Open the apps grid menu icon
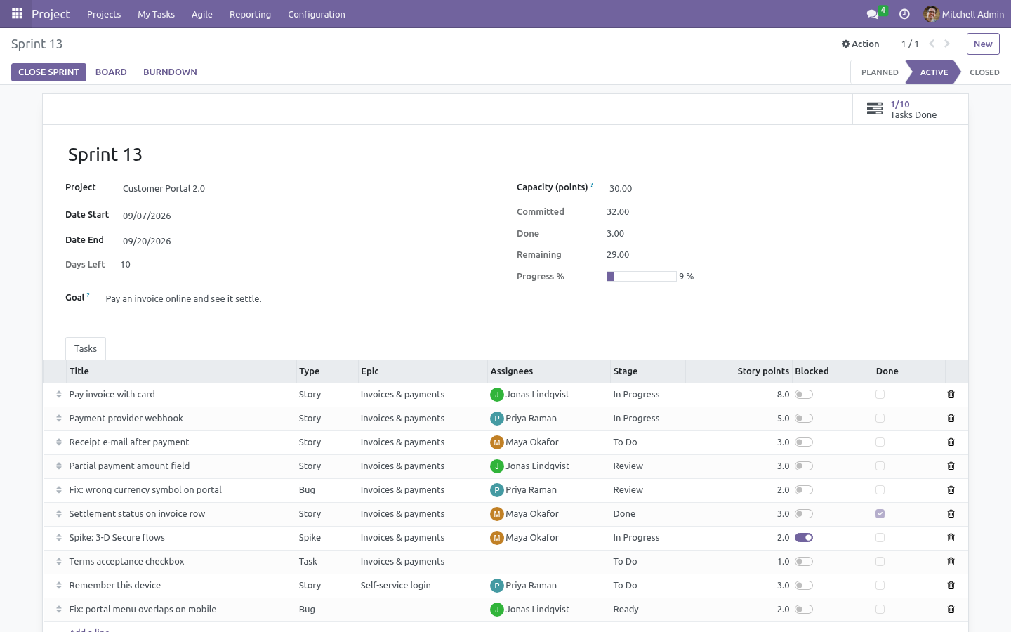This screenshot has height=632, width=1011. coord(17,14)
